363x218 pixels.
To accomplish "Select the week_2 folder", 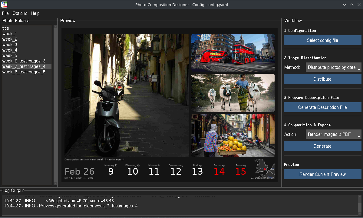I will coord(27,39).
